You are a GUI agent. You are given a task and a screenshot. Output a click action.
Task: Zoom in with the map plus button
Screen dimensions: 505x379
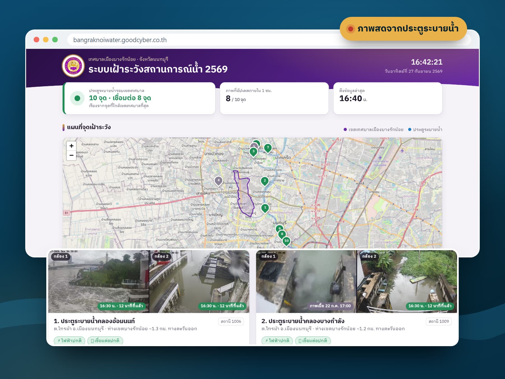(71, 146)
